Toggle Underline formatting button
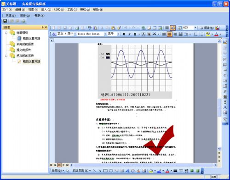 tap(135, 34)
